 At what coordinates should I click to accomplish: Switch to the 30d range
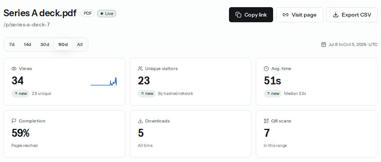[x=45, y=44]
